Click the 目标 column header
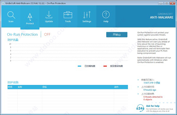Image resolution: width=177 pixels, height=115 pixels. click(x=45, y=87)
